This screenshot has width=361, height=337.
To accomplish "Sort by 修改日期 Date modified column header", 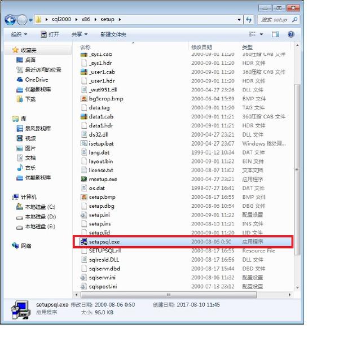I will pos(201,47).
